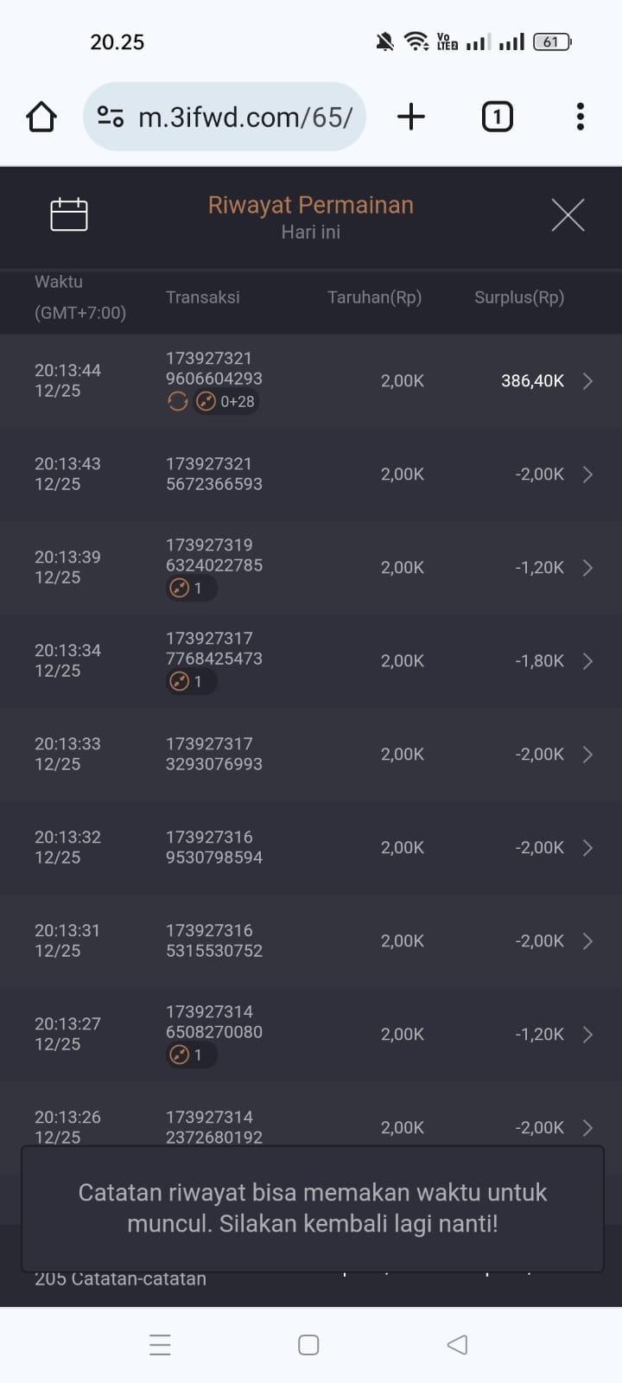Open the calendar date picker icon

(x=69, y=214)
